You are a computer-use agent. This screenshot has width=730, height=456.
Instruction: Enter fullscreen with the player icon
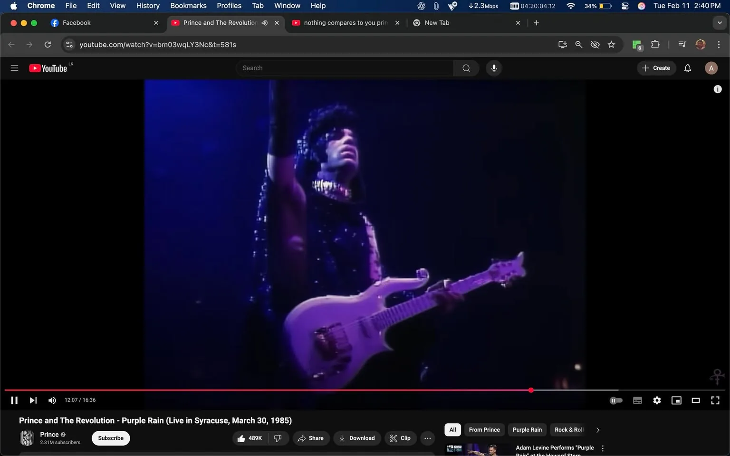(x=715, y=400)
